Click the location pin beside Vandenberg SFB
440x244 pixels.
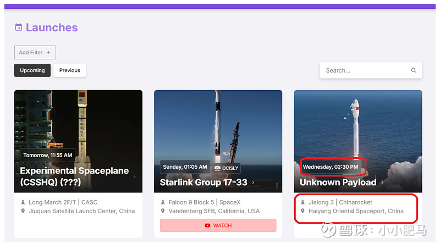tap(163, 211)
